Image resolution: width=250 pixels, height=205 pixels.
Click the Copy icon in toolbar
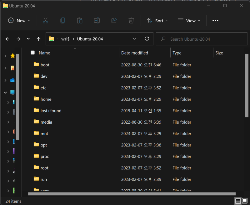pos(63,21)
